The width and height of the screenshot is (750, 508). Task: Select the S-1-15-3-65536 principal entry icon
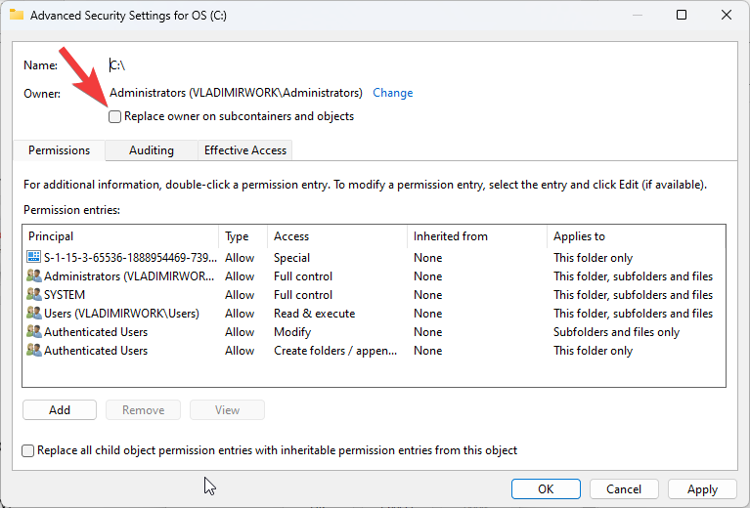pos(34,258)
